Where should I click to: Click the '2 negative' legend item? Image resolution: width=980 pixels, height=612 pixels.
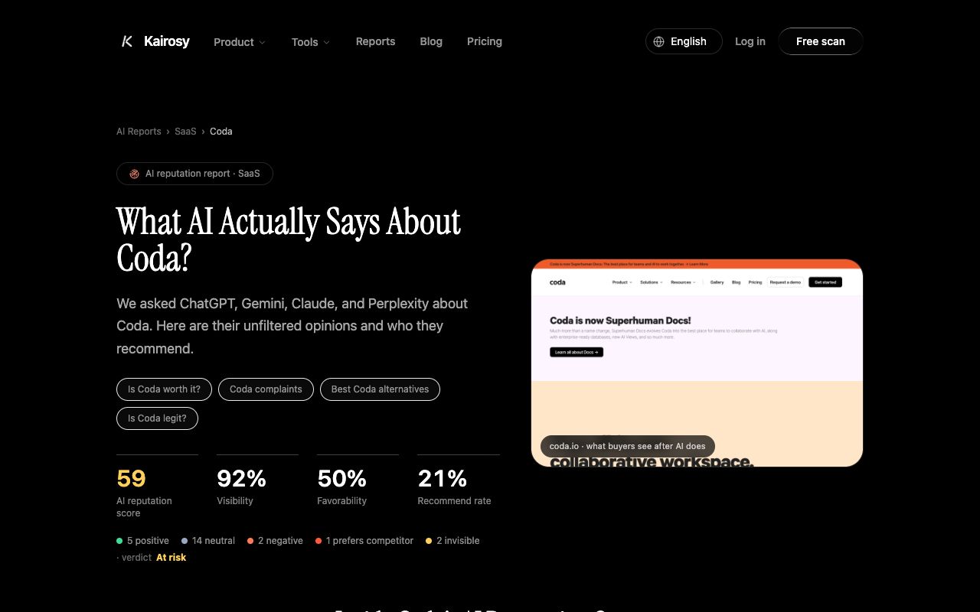click(x=275, y=541)
